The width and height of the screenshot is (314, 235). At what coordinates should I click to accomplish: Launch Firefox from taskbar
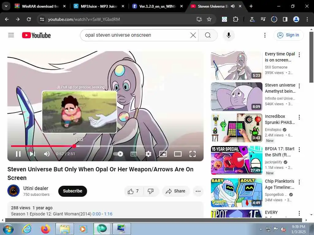click(46, 229)
